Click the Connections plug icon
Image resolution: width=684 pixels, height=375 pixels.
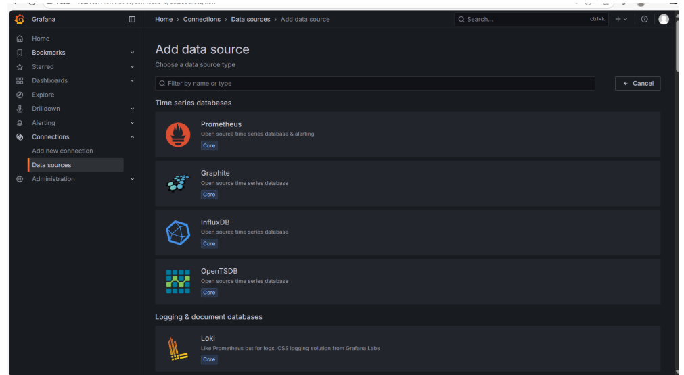tap(20, 136)
